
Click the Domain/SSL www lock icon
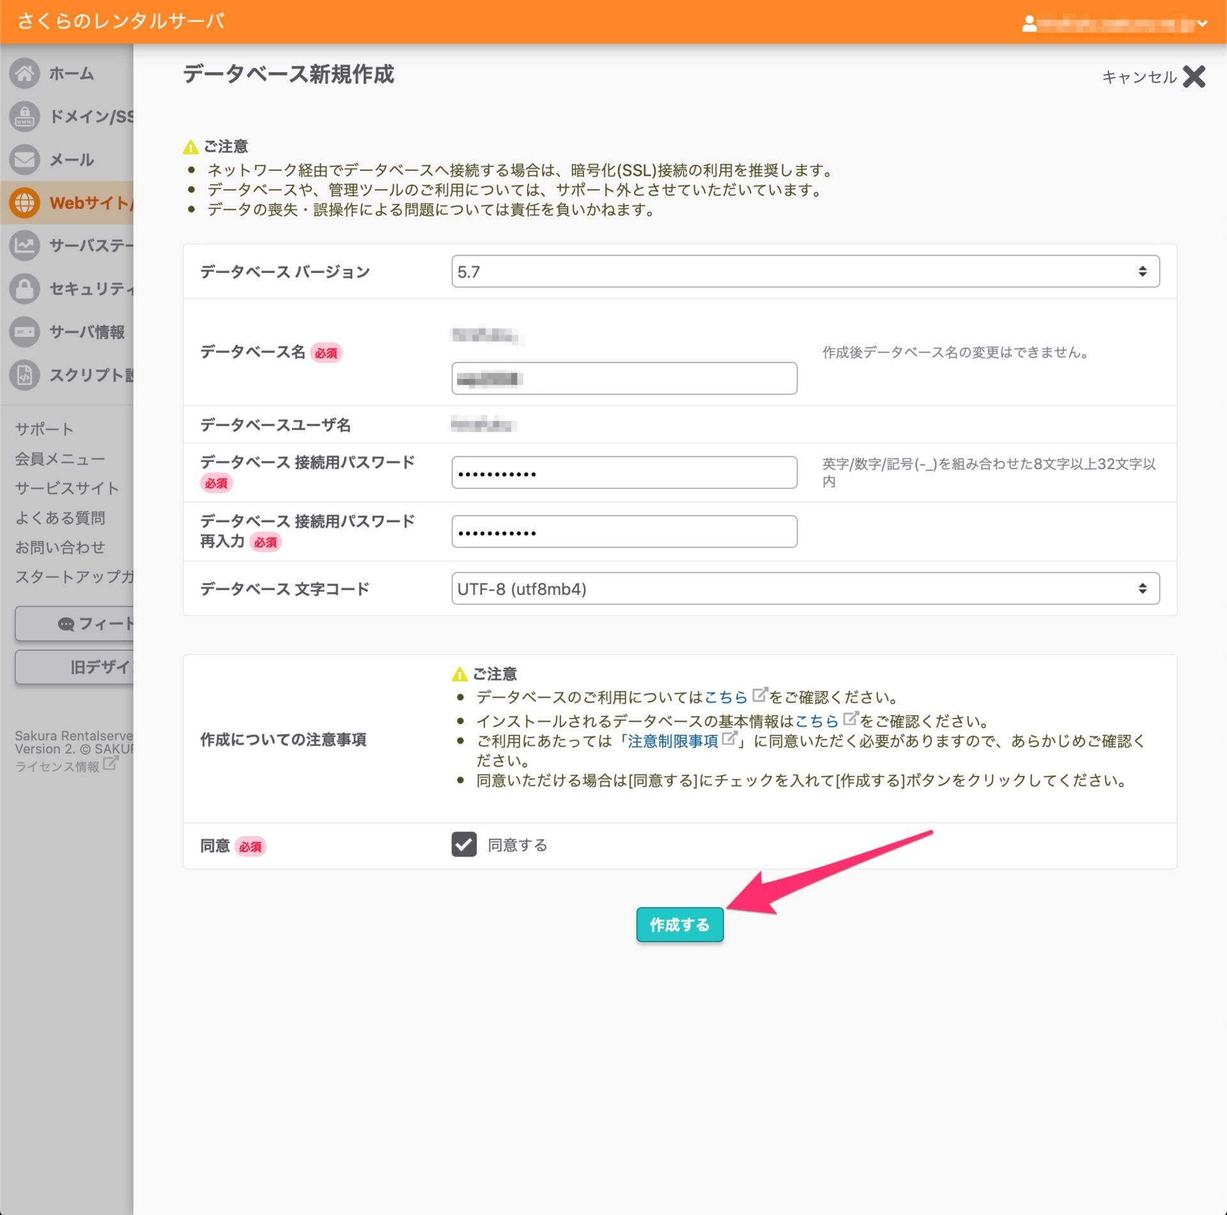pyautogui.click(x=24, y=116)
